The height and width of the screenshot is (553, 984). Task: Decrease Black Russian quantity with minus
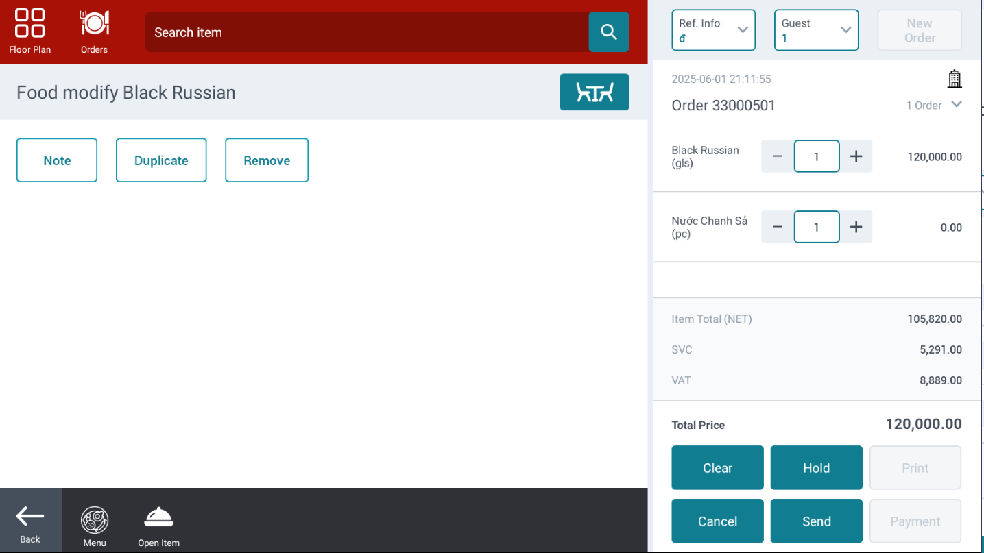[778, 156]
